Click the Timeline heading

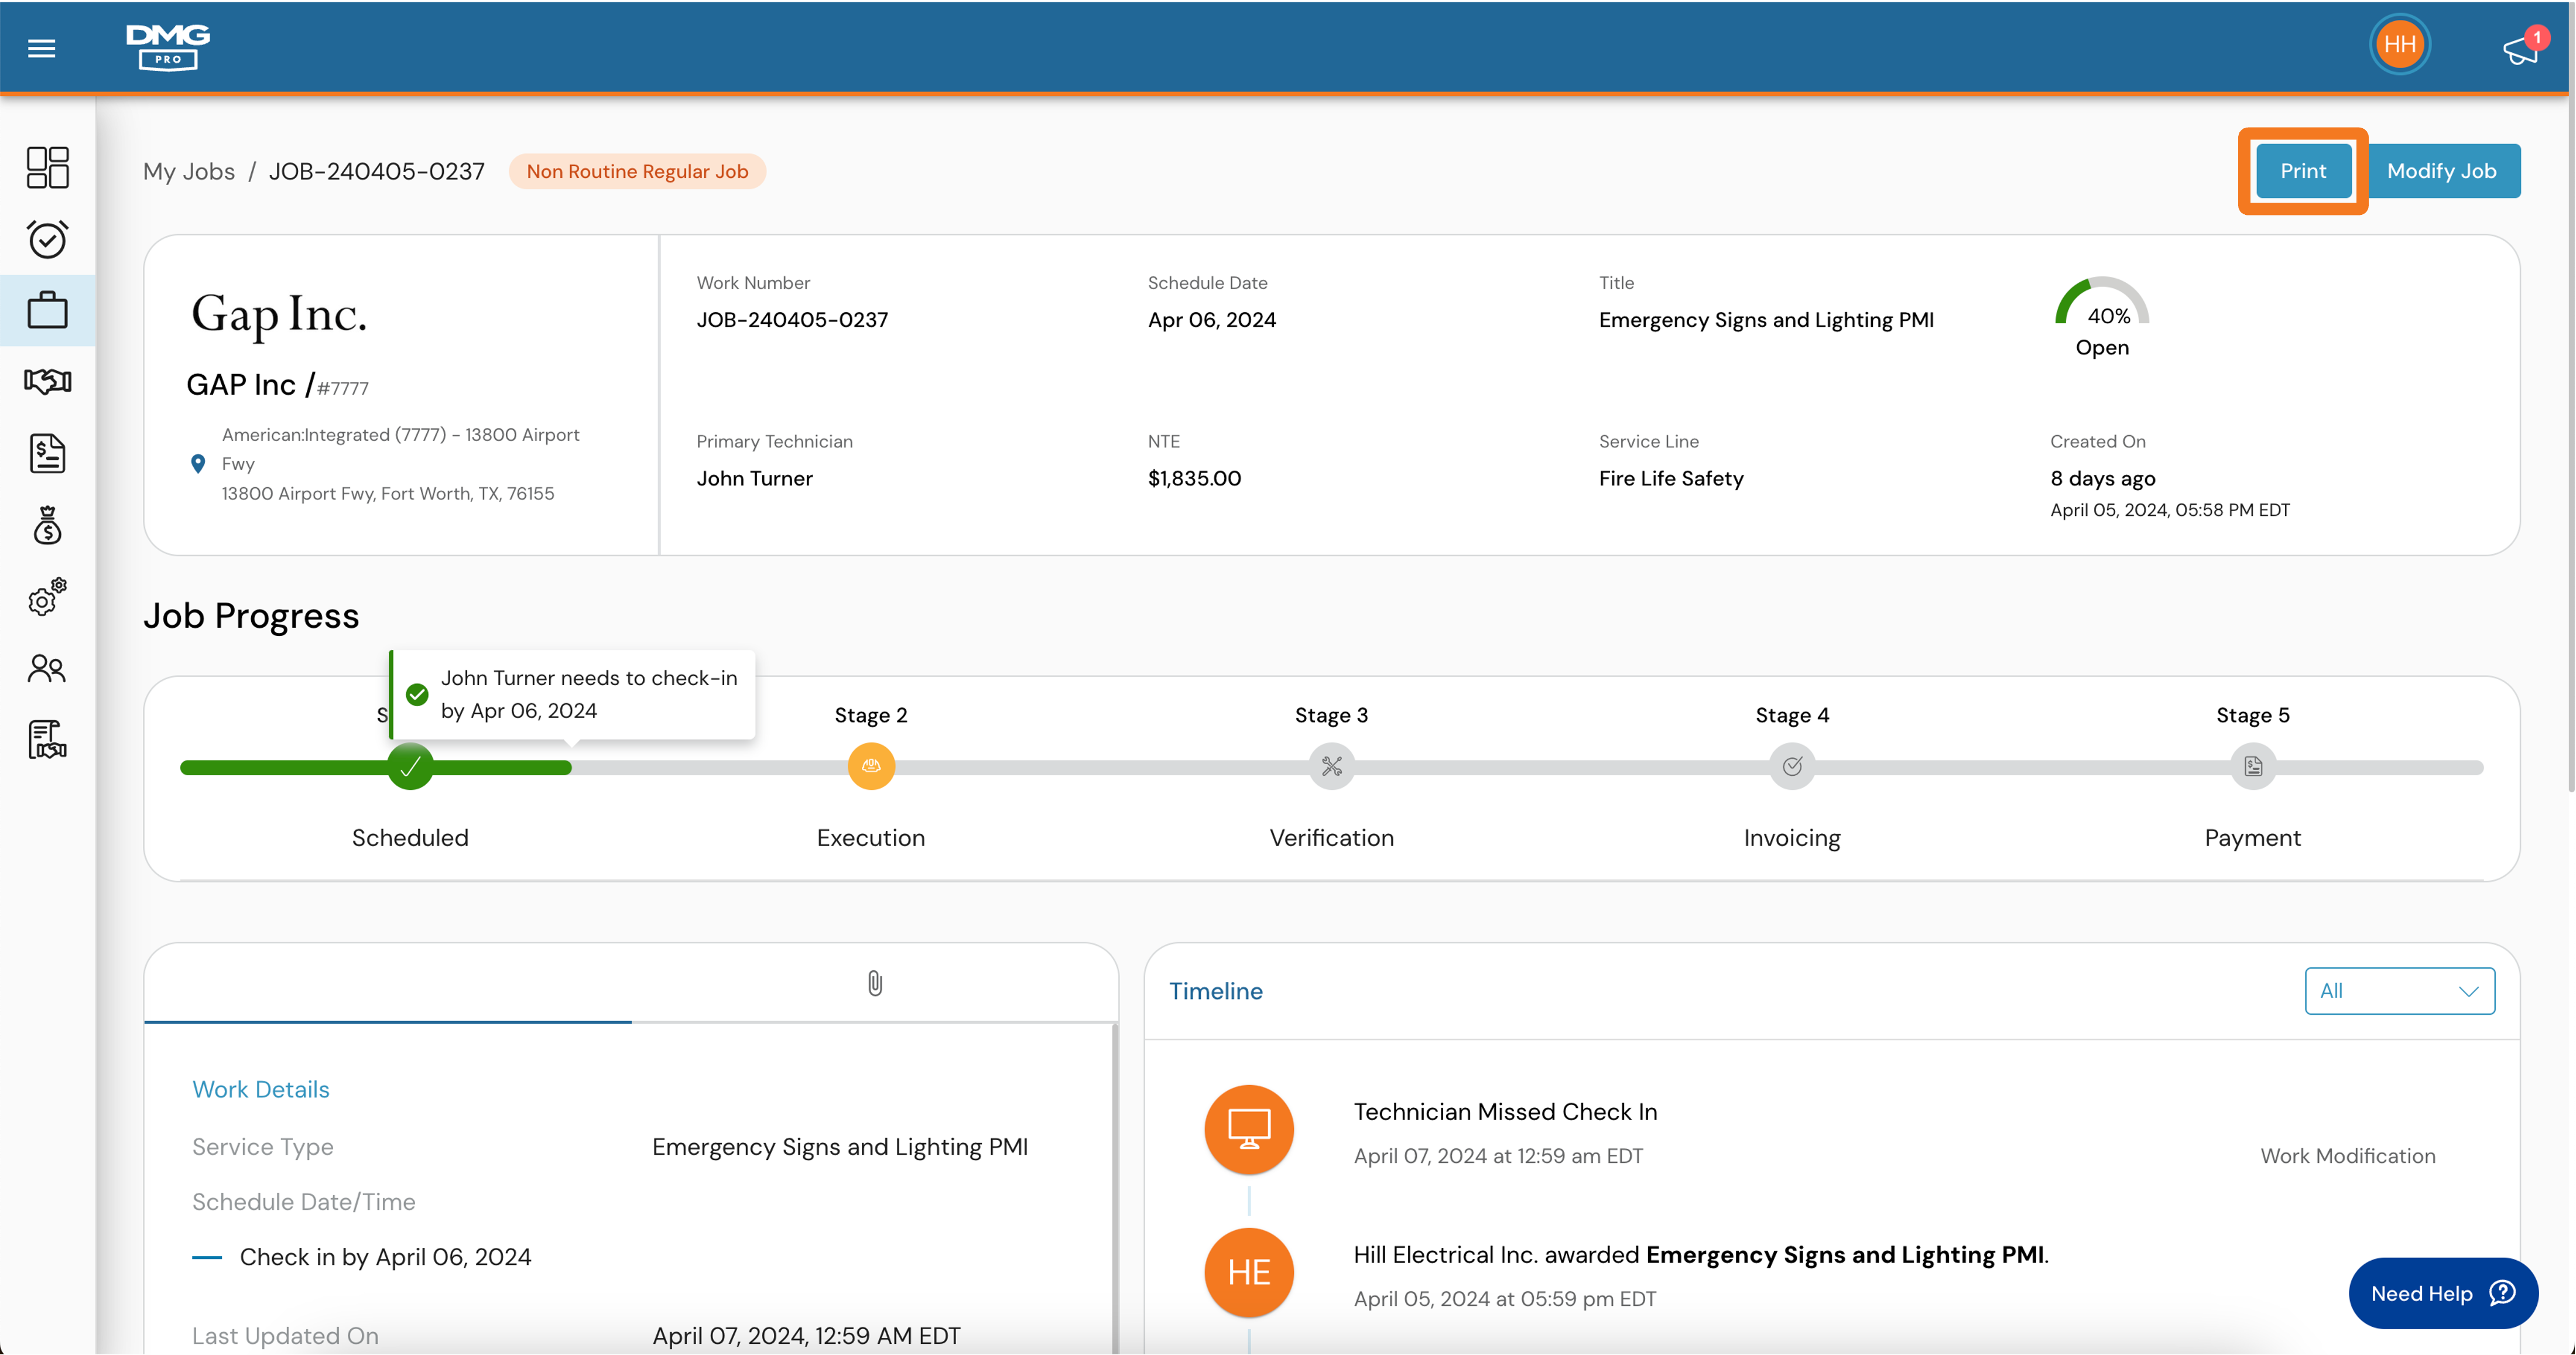click(x=1216, y=991)
